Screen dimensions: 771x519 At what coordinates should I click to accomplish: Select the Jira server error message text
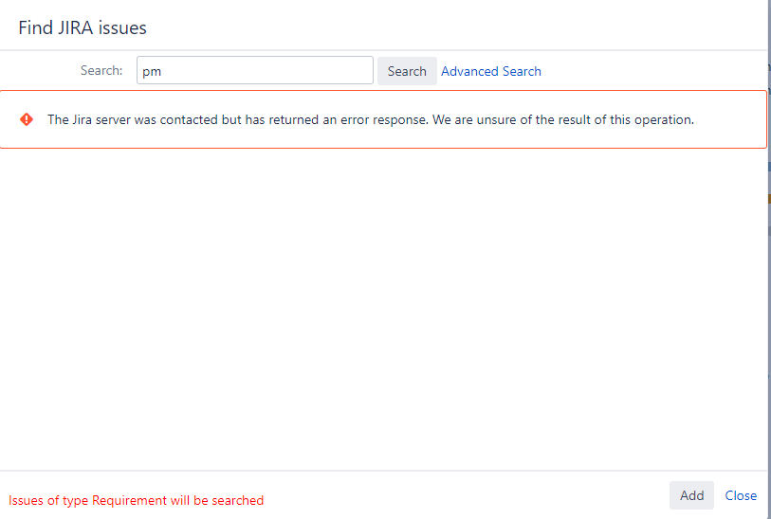[x=371, y=120]
